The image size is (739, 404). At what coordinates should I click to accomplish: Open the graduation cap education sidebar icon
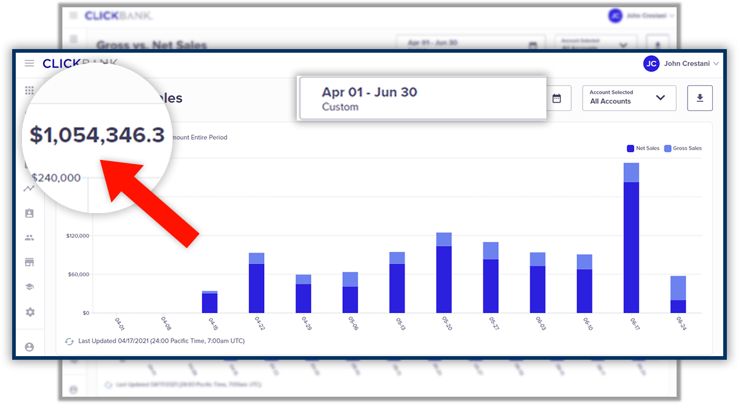click(29, 287)
